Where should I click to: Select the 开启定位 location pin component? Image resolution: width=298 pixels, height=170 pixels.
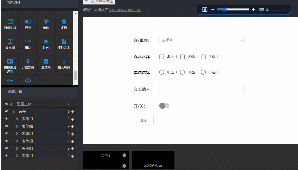[28, 61]
